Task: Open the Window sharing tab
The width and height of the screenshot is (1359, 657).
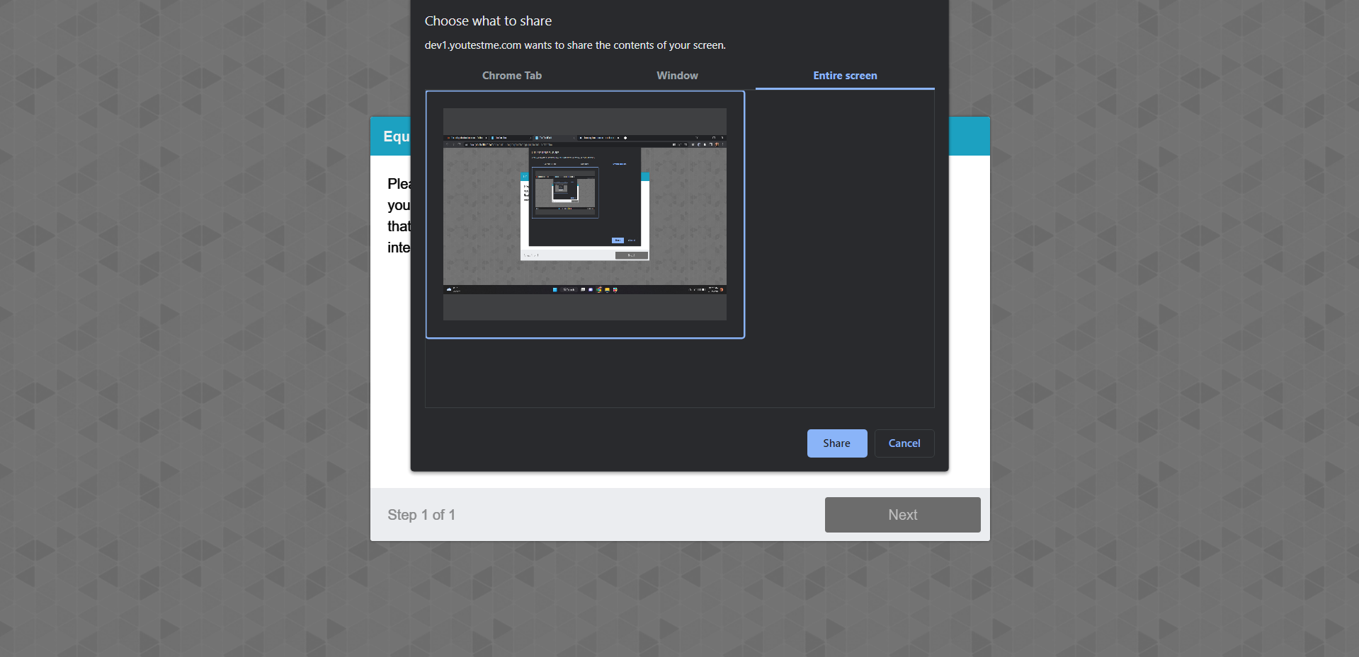Action: tap(677, 76)
